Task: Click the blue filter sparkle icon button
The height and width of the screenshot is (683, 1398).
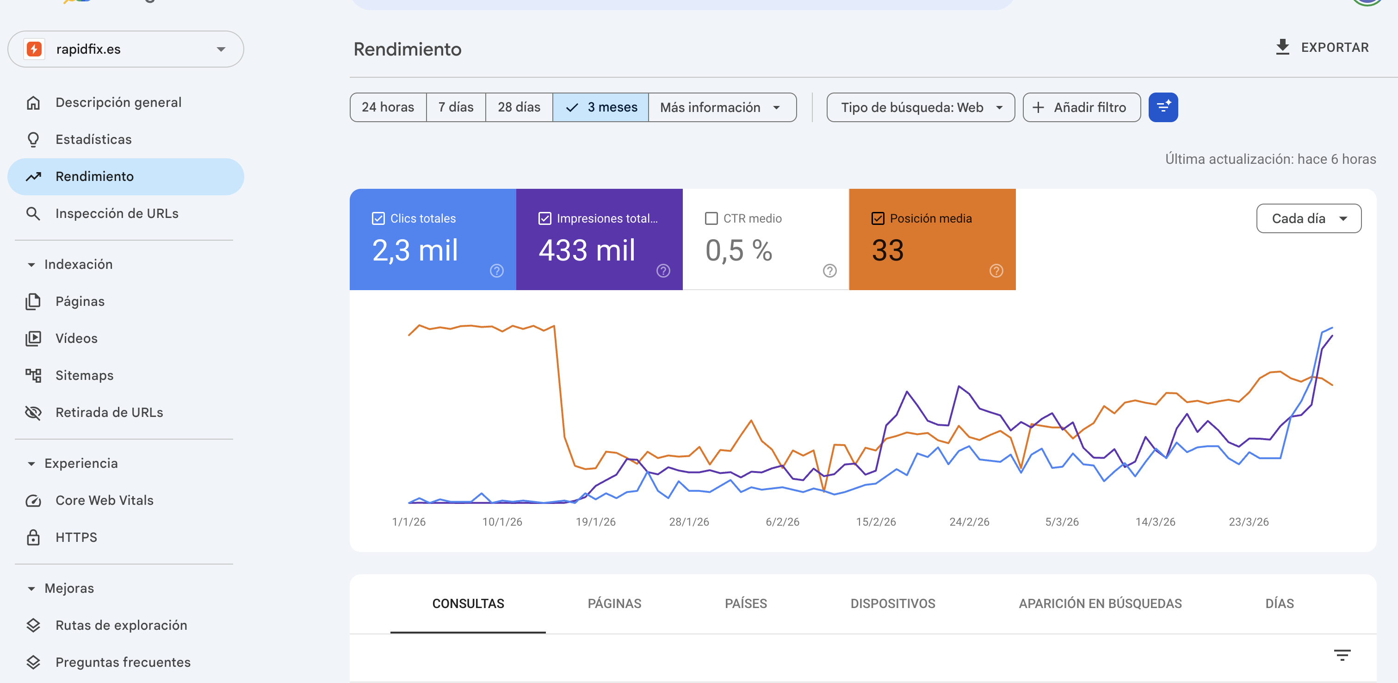Action: click(1163, 107)
